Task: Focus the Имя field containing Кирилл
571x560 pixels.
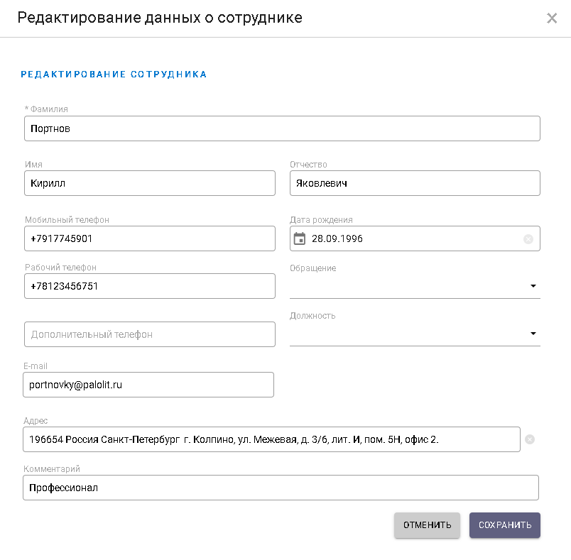Action: pyautogui.click(x=150, y=183)
